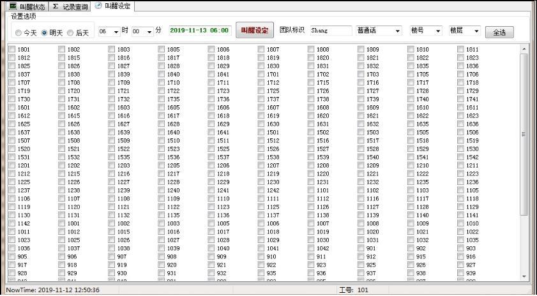Viewport: 537px width, 296px height.
Task: Tick checkbox for room 1042
Action: [311, 248]
